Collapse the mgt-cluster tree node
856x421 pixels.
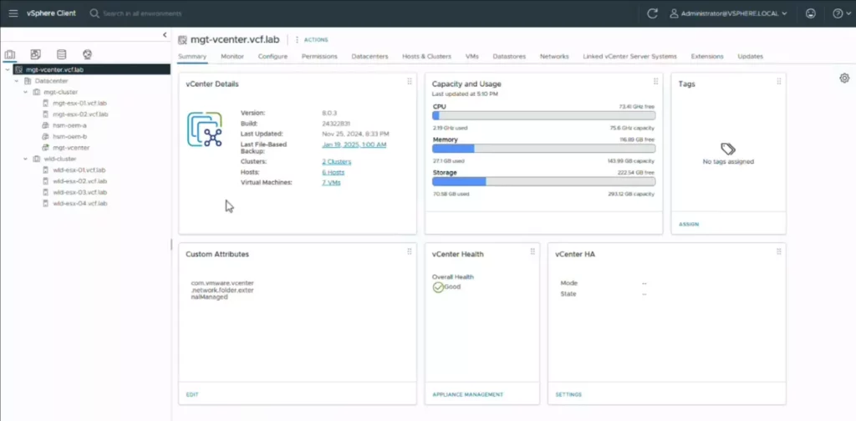pos(25,92)
